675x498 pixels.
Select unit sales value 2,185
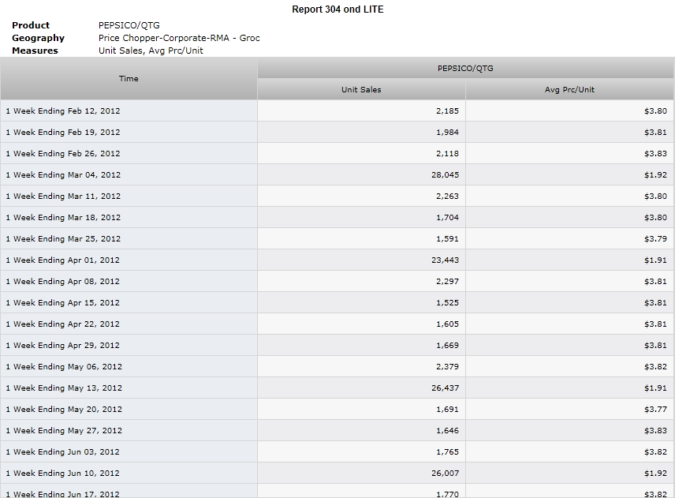coord(447,111)
